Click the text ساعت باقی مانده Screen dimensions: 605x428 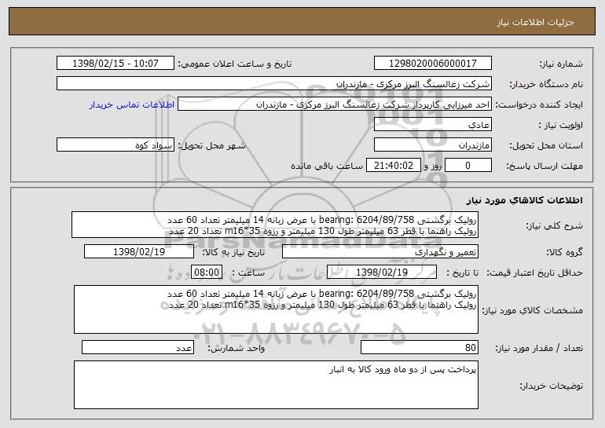327,166
